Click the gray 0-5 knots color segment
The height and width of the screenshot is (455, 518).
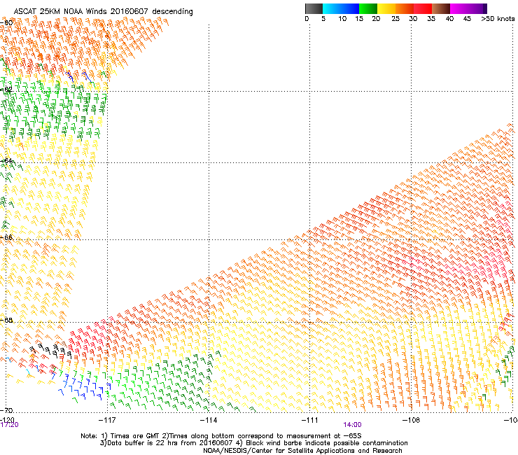coord(314,8)
